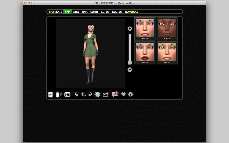
Task: Take a snapshot with the camera icon
Action: 68,94
